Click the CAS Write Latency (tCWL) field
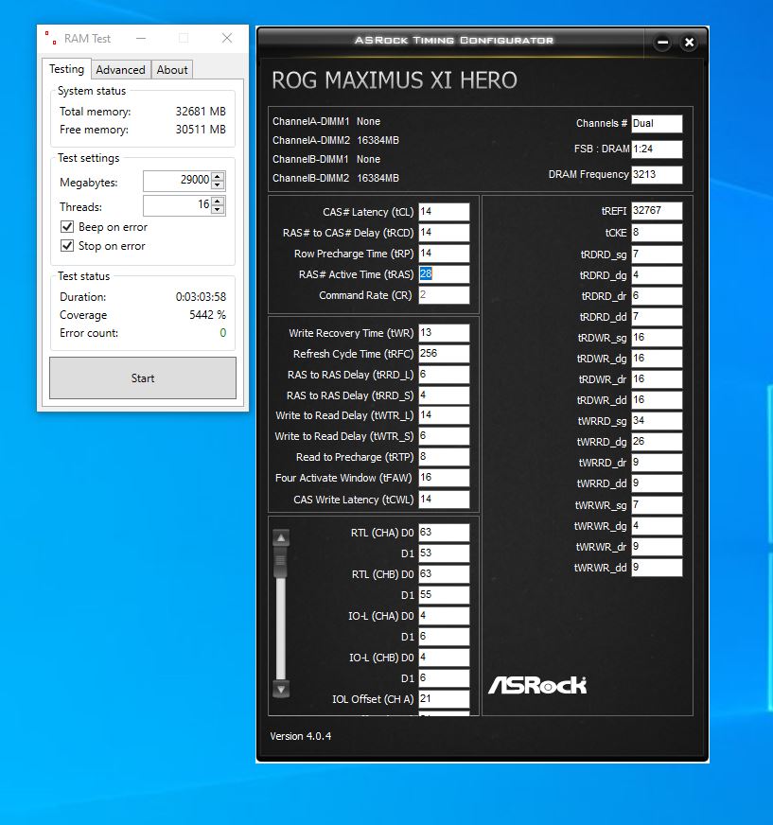This screenshot has height=825, width=773. click(444, 500)
